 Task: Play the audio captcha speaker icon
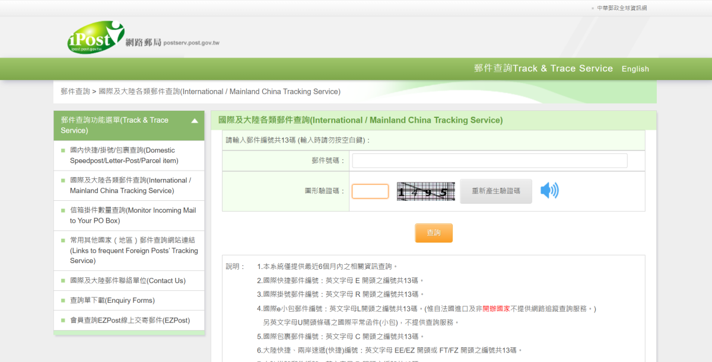tap(549, 191)
